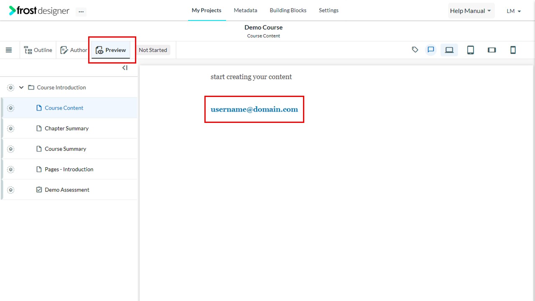Click the folder icon of Course Introduction

point(31,88)
